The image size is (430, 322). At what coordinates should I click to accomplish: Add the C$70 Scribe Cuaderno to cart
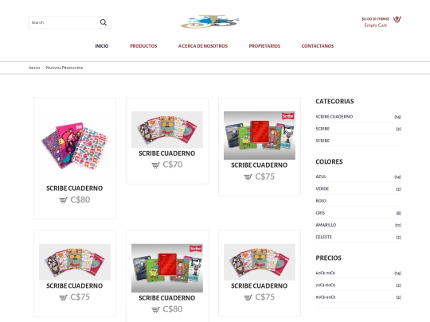155,165
